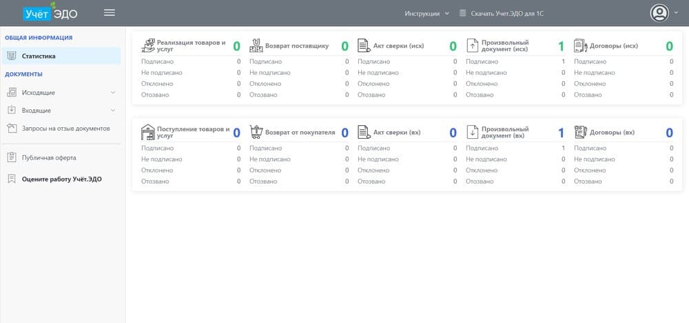
Task: Open Произвольный документ (исх) heading
Action: [x=505, y=45]
